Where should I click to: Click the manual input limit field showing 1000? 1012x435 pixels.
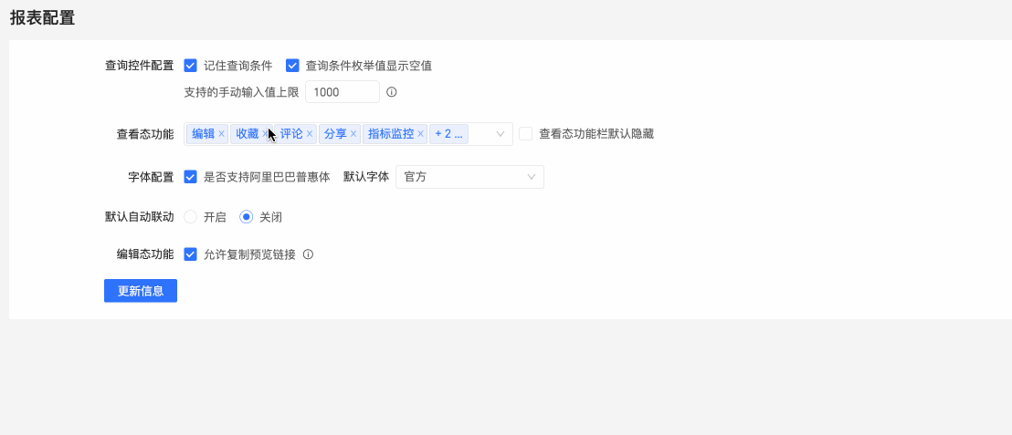coord(342,92)
